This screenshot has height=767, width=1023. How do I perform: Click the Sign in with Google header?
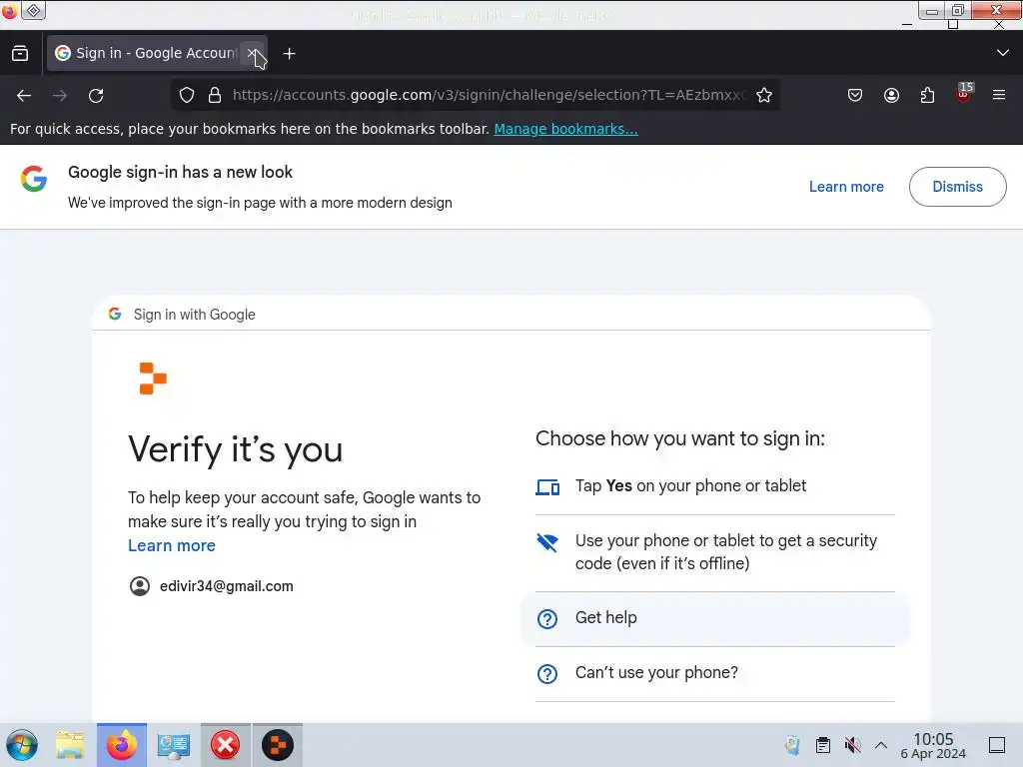194,315
